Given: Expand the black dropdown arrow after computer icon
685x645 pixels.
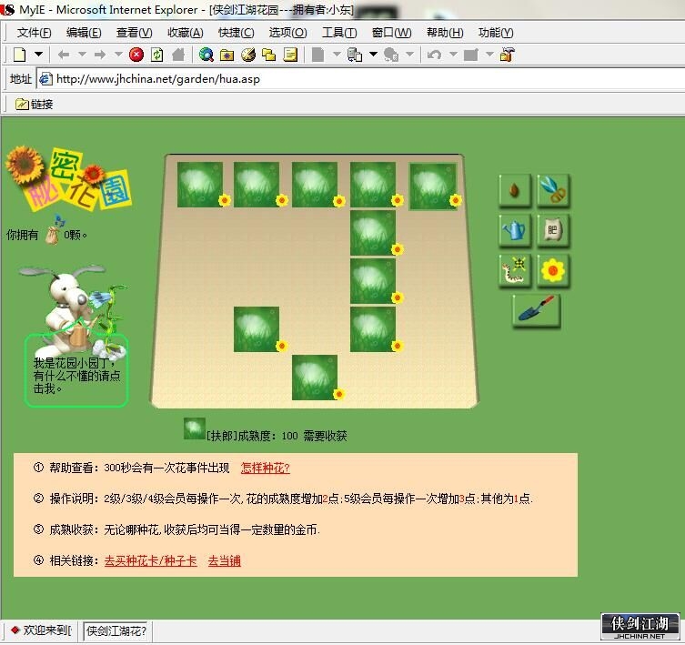Looking at the screenshot, I should [373, 55].
